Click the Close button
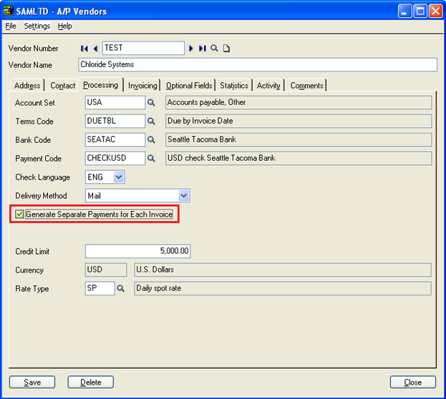Image resolution: width=446 pixels, height=399 pixels. tap(413, 383)
